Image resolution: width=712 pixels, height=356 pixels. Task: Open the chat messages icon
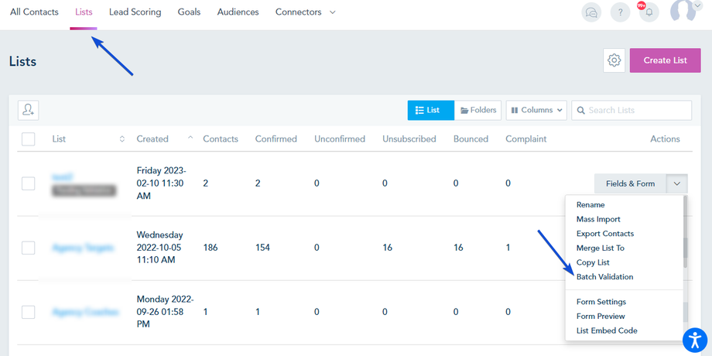click(591, 12)
